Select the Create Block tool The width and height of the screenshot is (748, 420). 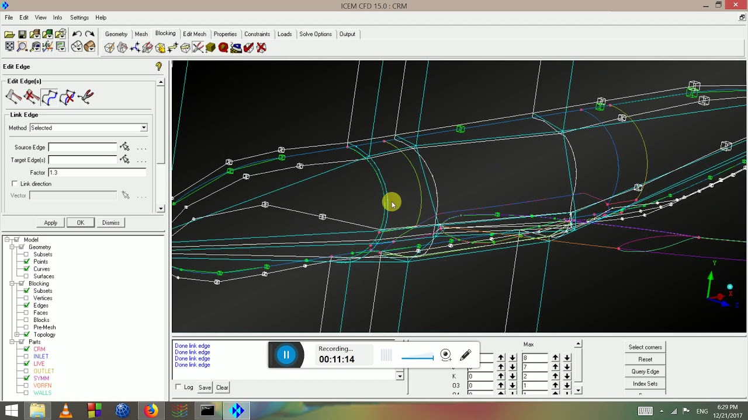point(109,48)
